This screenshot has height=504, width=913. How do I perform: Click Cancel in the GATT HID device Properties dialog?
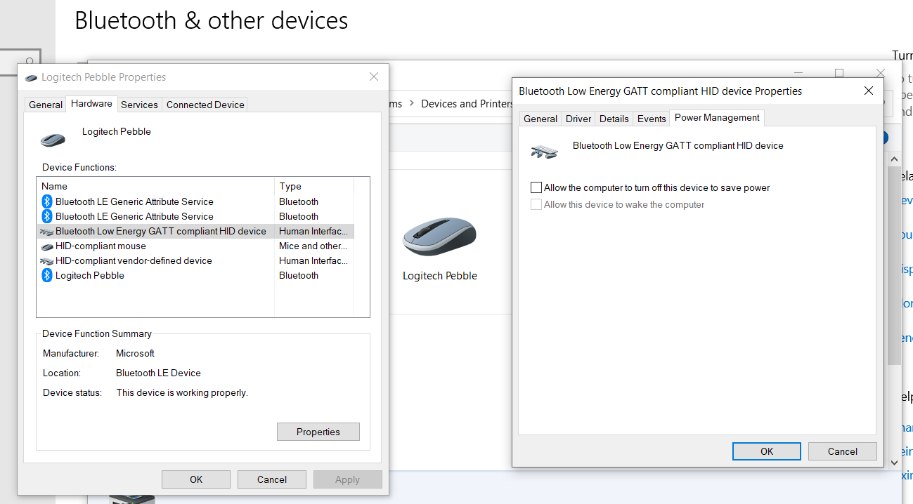click(843, 451)
